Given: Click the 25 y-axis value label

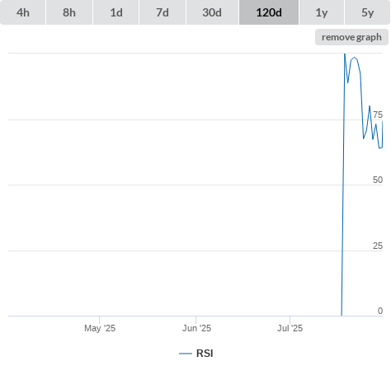Looking at the screenshot, I should tap(378, 246).
